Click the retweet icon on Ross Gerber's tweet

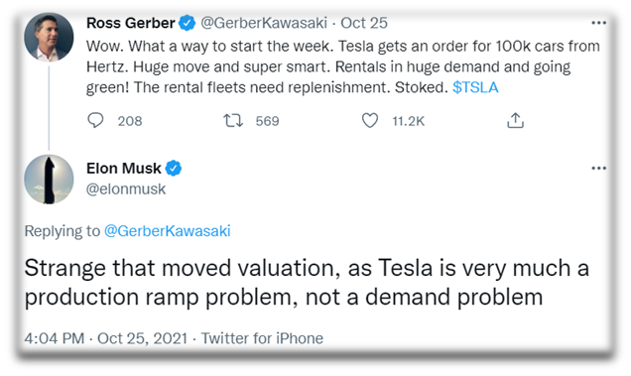tap(233, 120)
